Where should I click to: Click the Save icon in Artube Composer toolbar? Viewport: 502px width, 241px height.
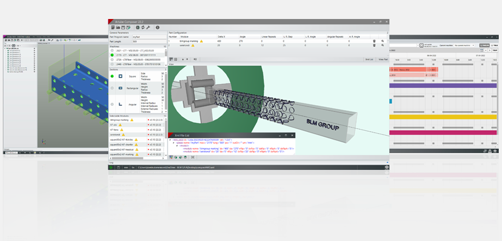pos(123,27)
